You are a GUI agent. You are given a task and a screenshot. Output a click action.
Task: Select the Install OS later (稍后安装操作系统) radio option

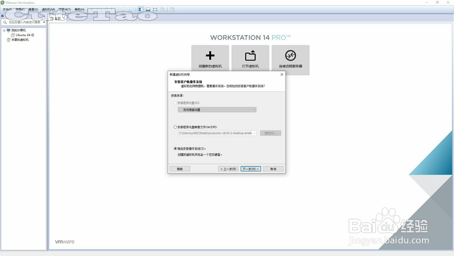175,148
